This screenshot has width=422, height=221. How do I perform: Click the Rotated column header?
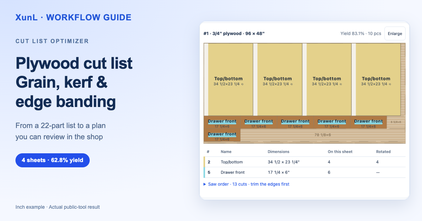point(383,152)
